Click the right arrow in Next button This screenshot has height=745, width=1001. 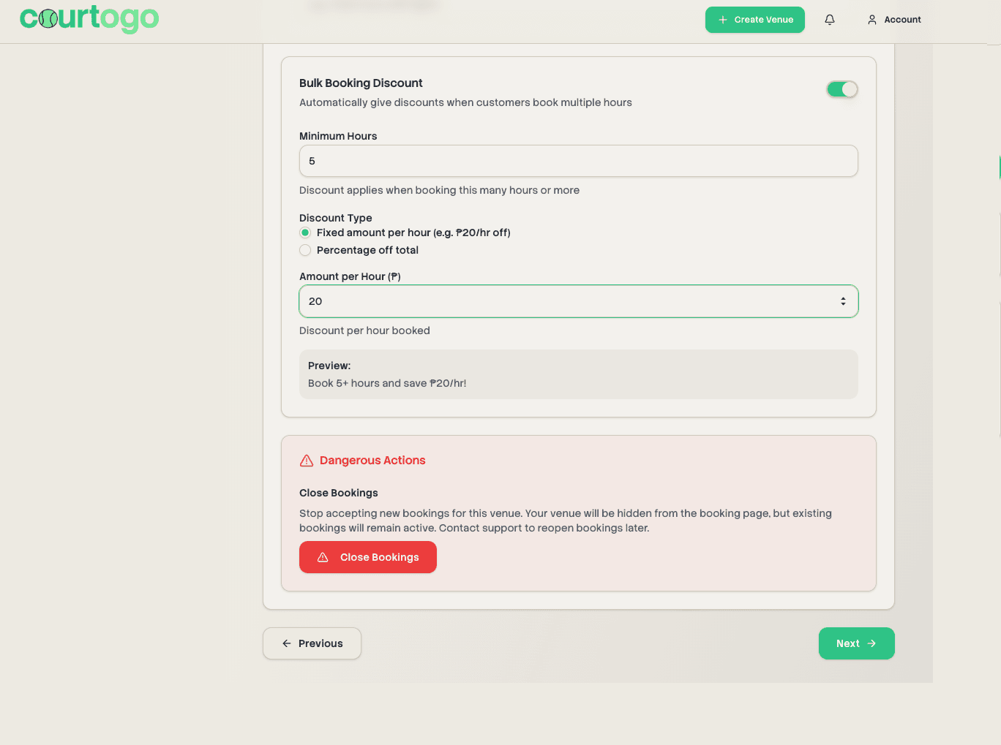[872, 643]
